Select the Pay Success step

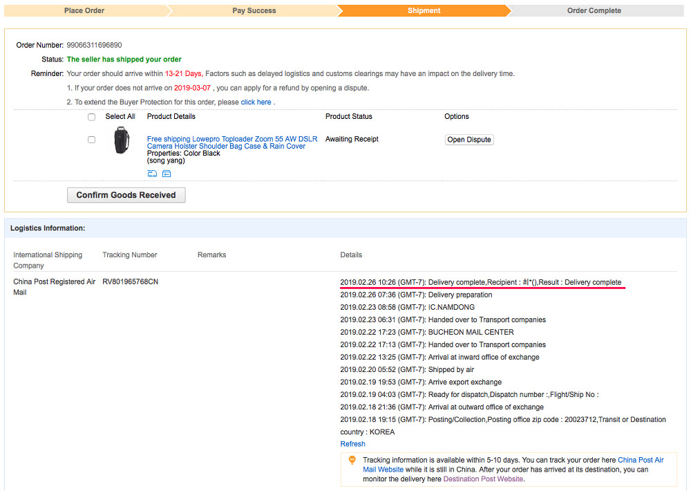[x=254, y=11]
